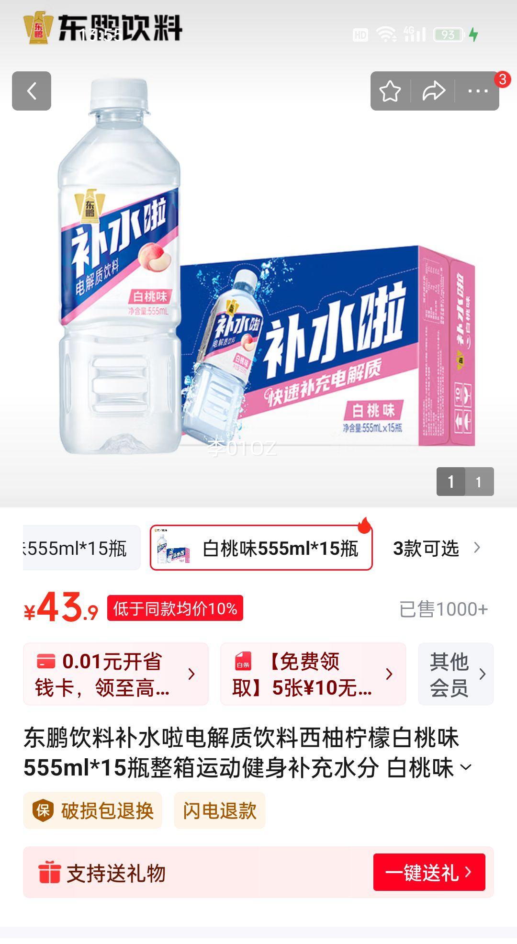Screen dimensions: 517x944
Task: Tap the Wi-Fi status icon
Action: point(386,34)
